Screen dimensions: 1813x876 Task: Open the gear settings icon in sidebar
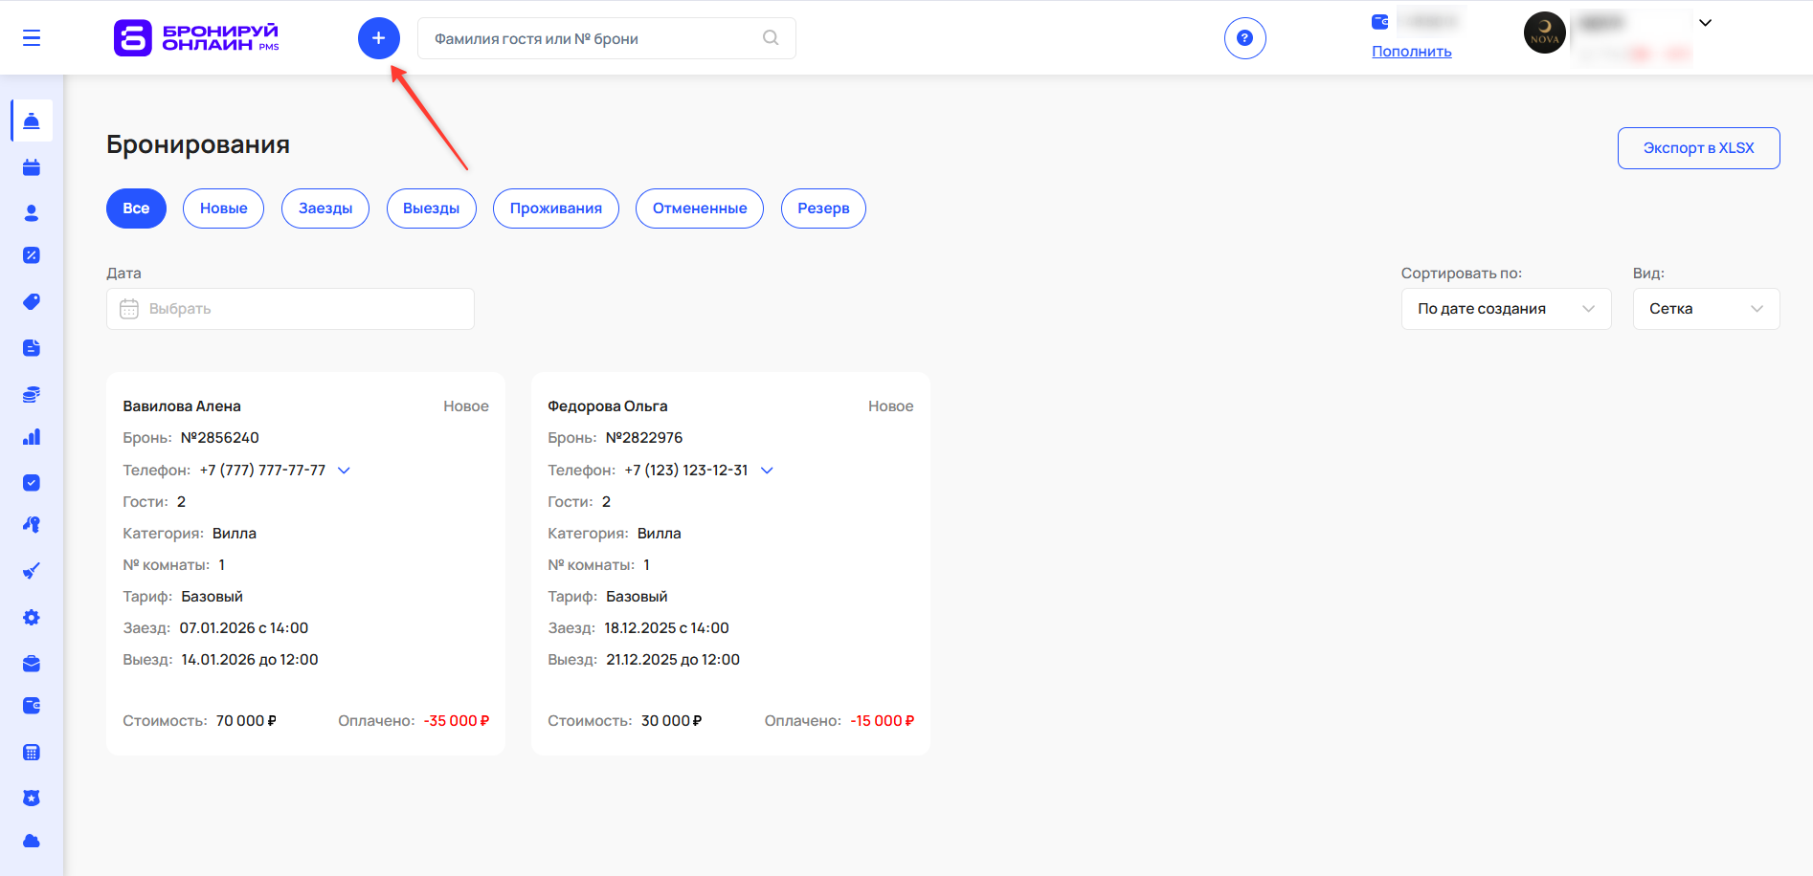[x=32, y=618]
